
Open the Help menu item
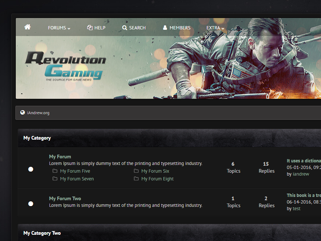pos(99,27)
